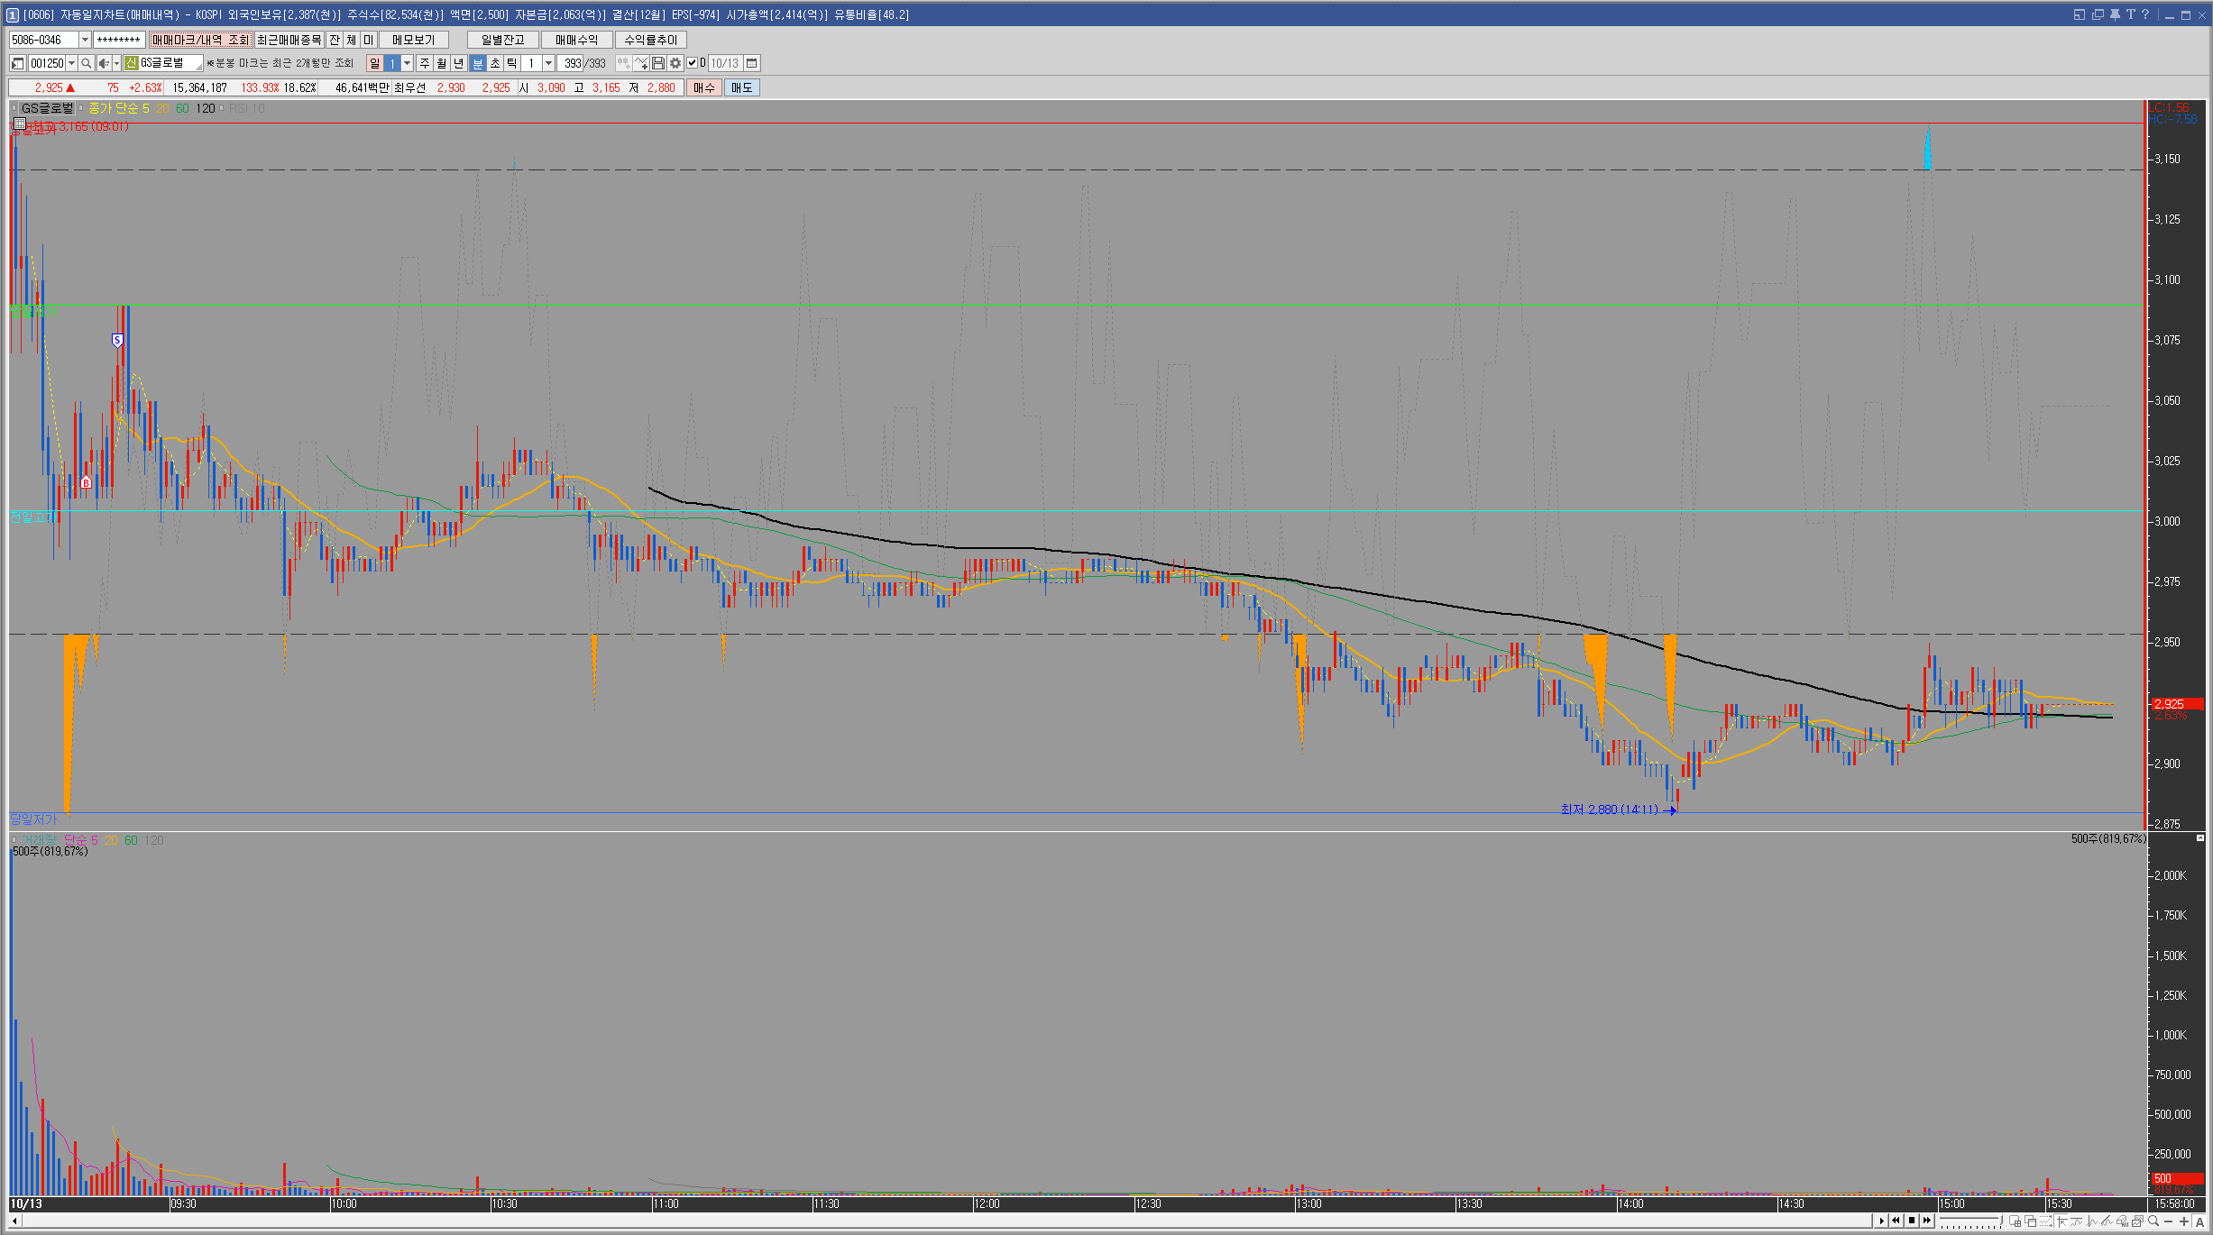Expand the account number 5086-0346 dropdown
This screenshot has height=1235, width=2213.
85,40
